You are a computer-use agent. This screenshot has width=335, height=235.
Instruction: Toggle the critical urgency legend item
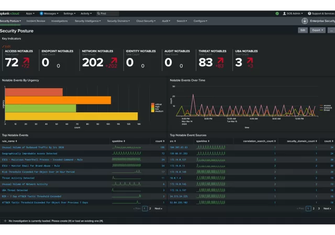(158, 104)
